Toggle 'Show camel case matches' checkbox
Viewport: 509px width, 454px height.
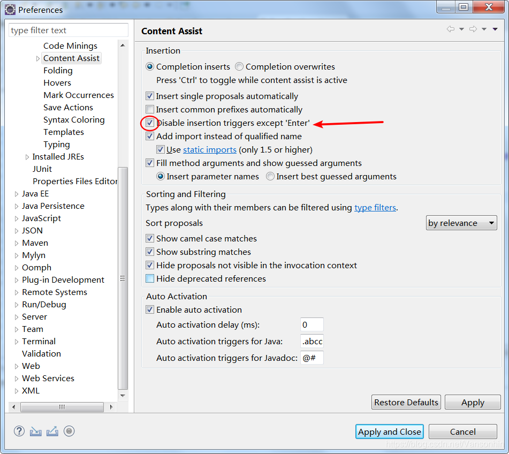tap(150, 238)
